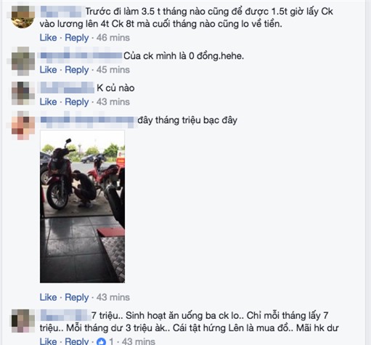Open the first commenter's profile avatar
This screenshot has height=345, width=371.
tap(23, 17)
